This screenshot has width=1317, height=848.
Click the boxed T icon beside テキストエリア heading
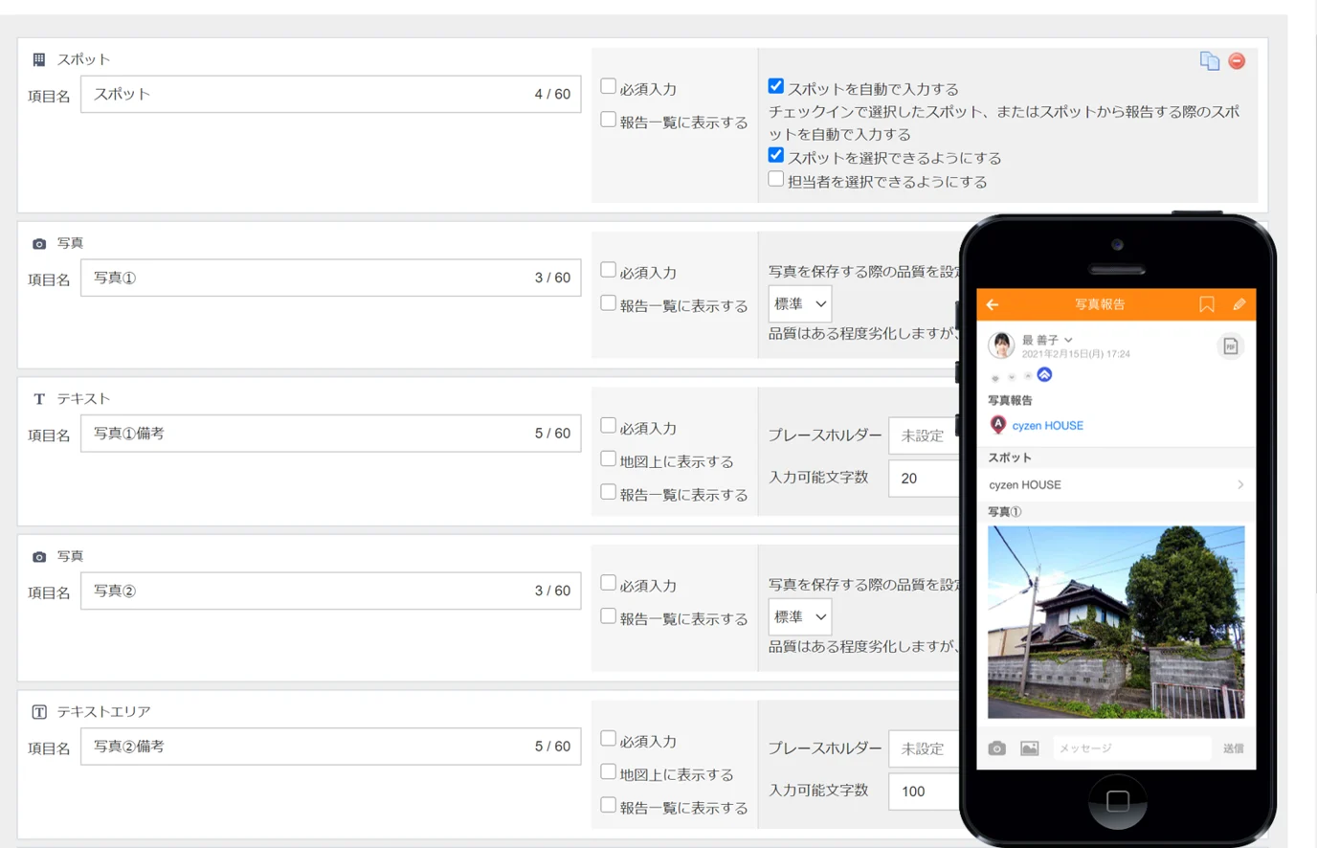click(39, 712)
